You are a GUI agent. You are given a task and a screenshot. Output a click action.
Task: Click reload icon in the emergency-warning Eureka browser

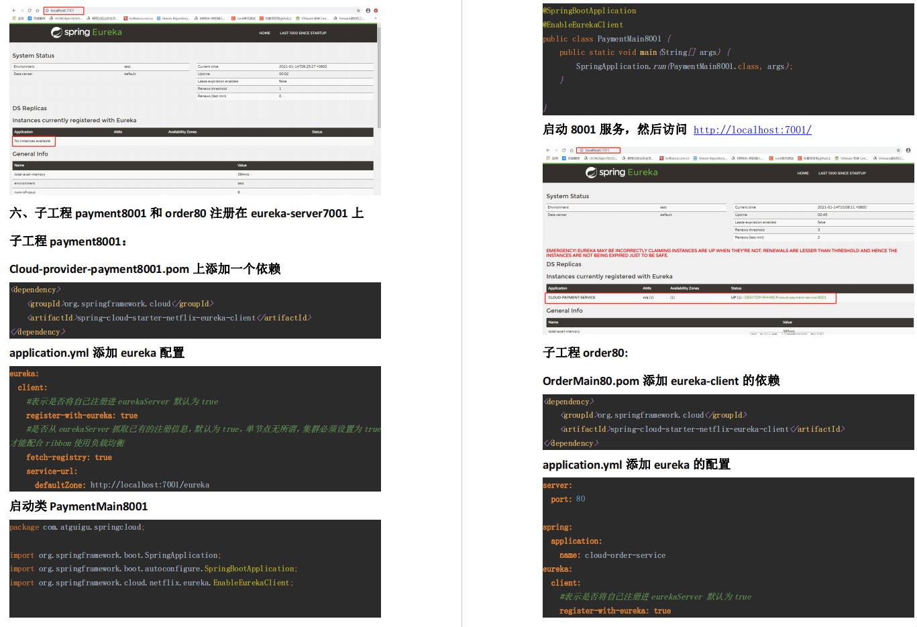click(x=563, y=150)
